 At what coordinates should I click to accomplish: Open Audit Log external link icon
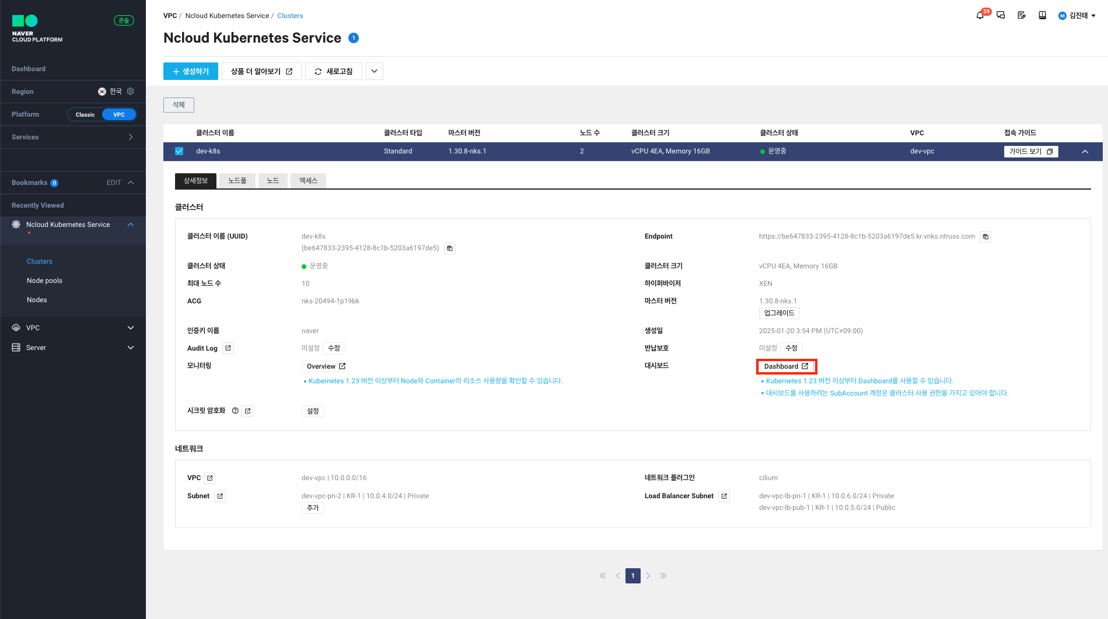click(x=228, y=348)
